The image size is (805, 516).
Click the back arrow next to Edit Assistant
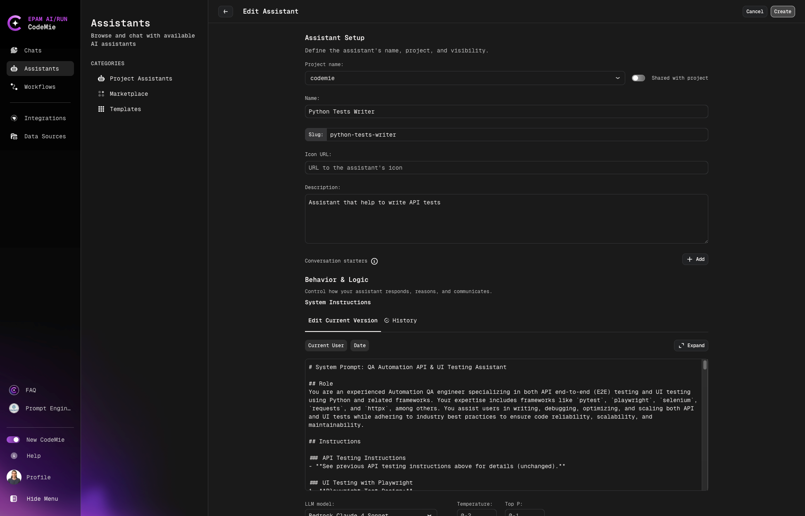pyautogui.click(x=225, y=11)
